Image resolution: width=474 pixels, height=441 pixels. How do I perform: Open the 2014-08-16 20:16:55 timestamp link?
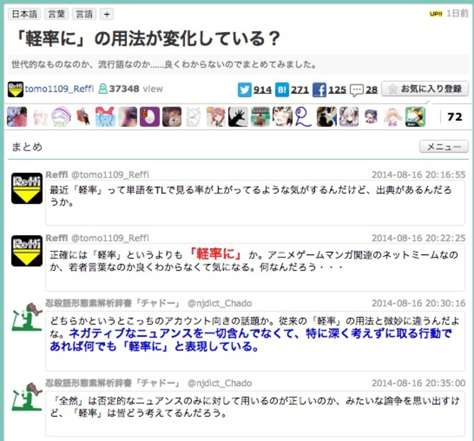[419, 175]
